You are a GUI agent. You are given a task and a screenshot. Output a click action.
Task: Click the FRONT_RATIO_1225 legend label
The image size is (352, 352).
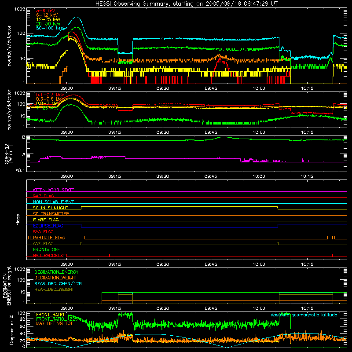[57, 319]
